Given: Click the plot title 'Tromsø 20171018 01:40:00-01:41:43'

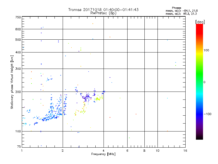Looking at the screenshot, I should [103, 10].
